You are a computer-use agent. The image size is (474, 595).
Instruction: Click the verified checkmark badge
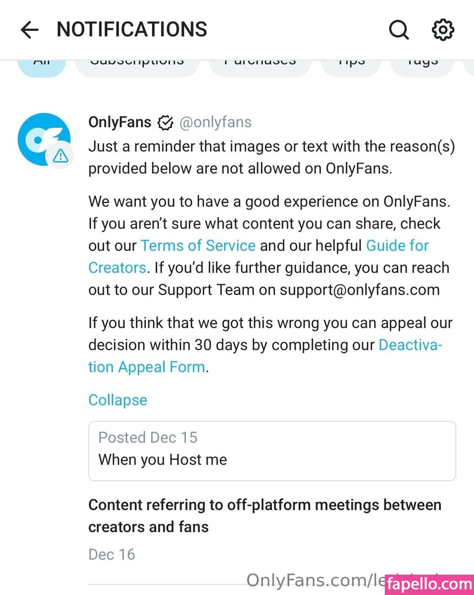(165, 122)
